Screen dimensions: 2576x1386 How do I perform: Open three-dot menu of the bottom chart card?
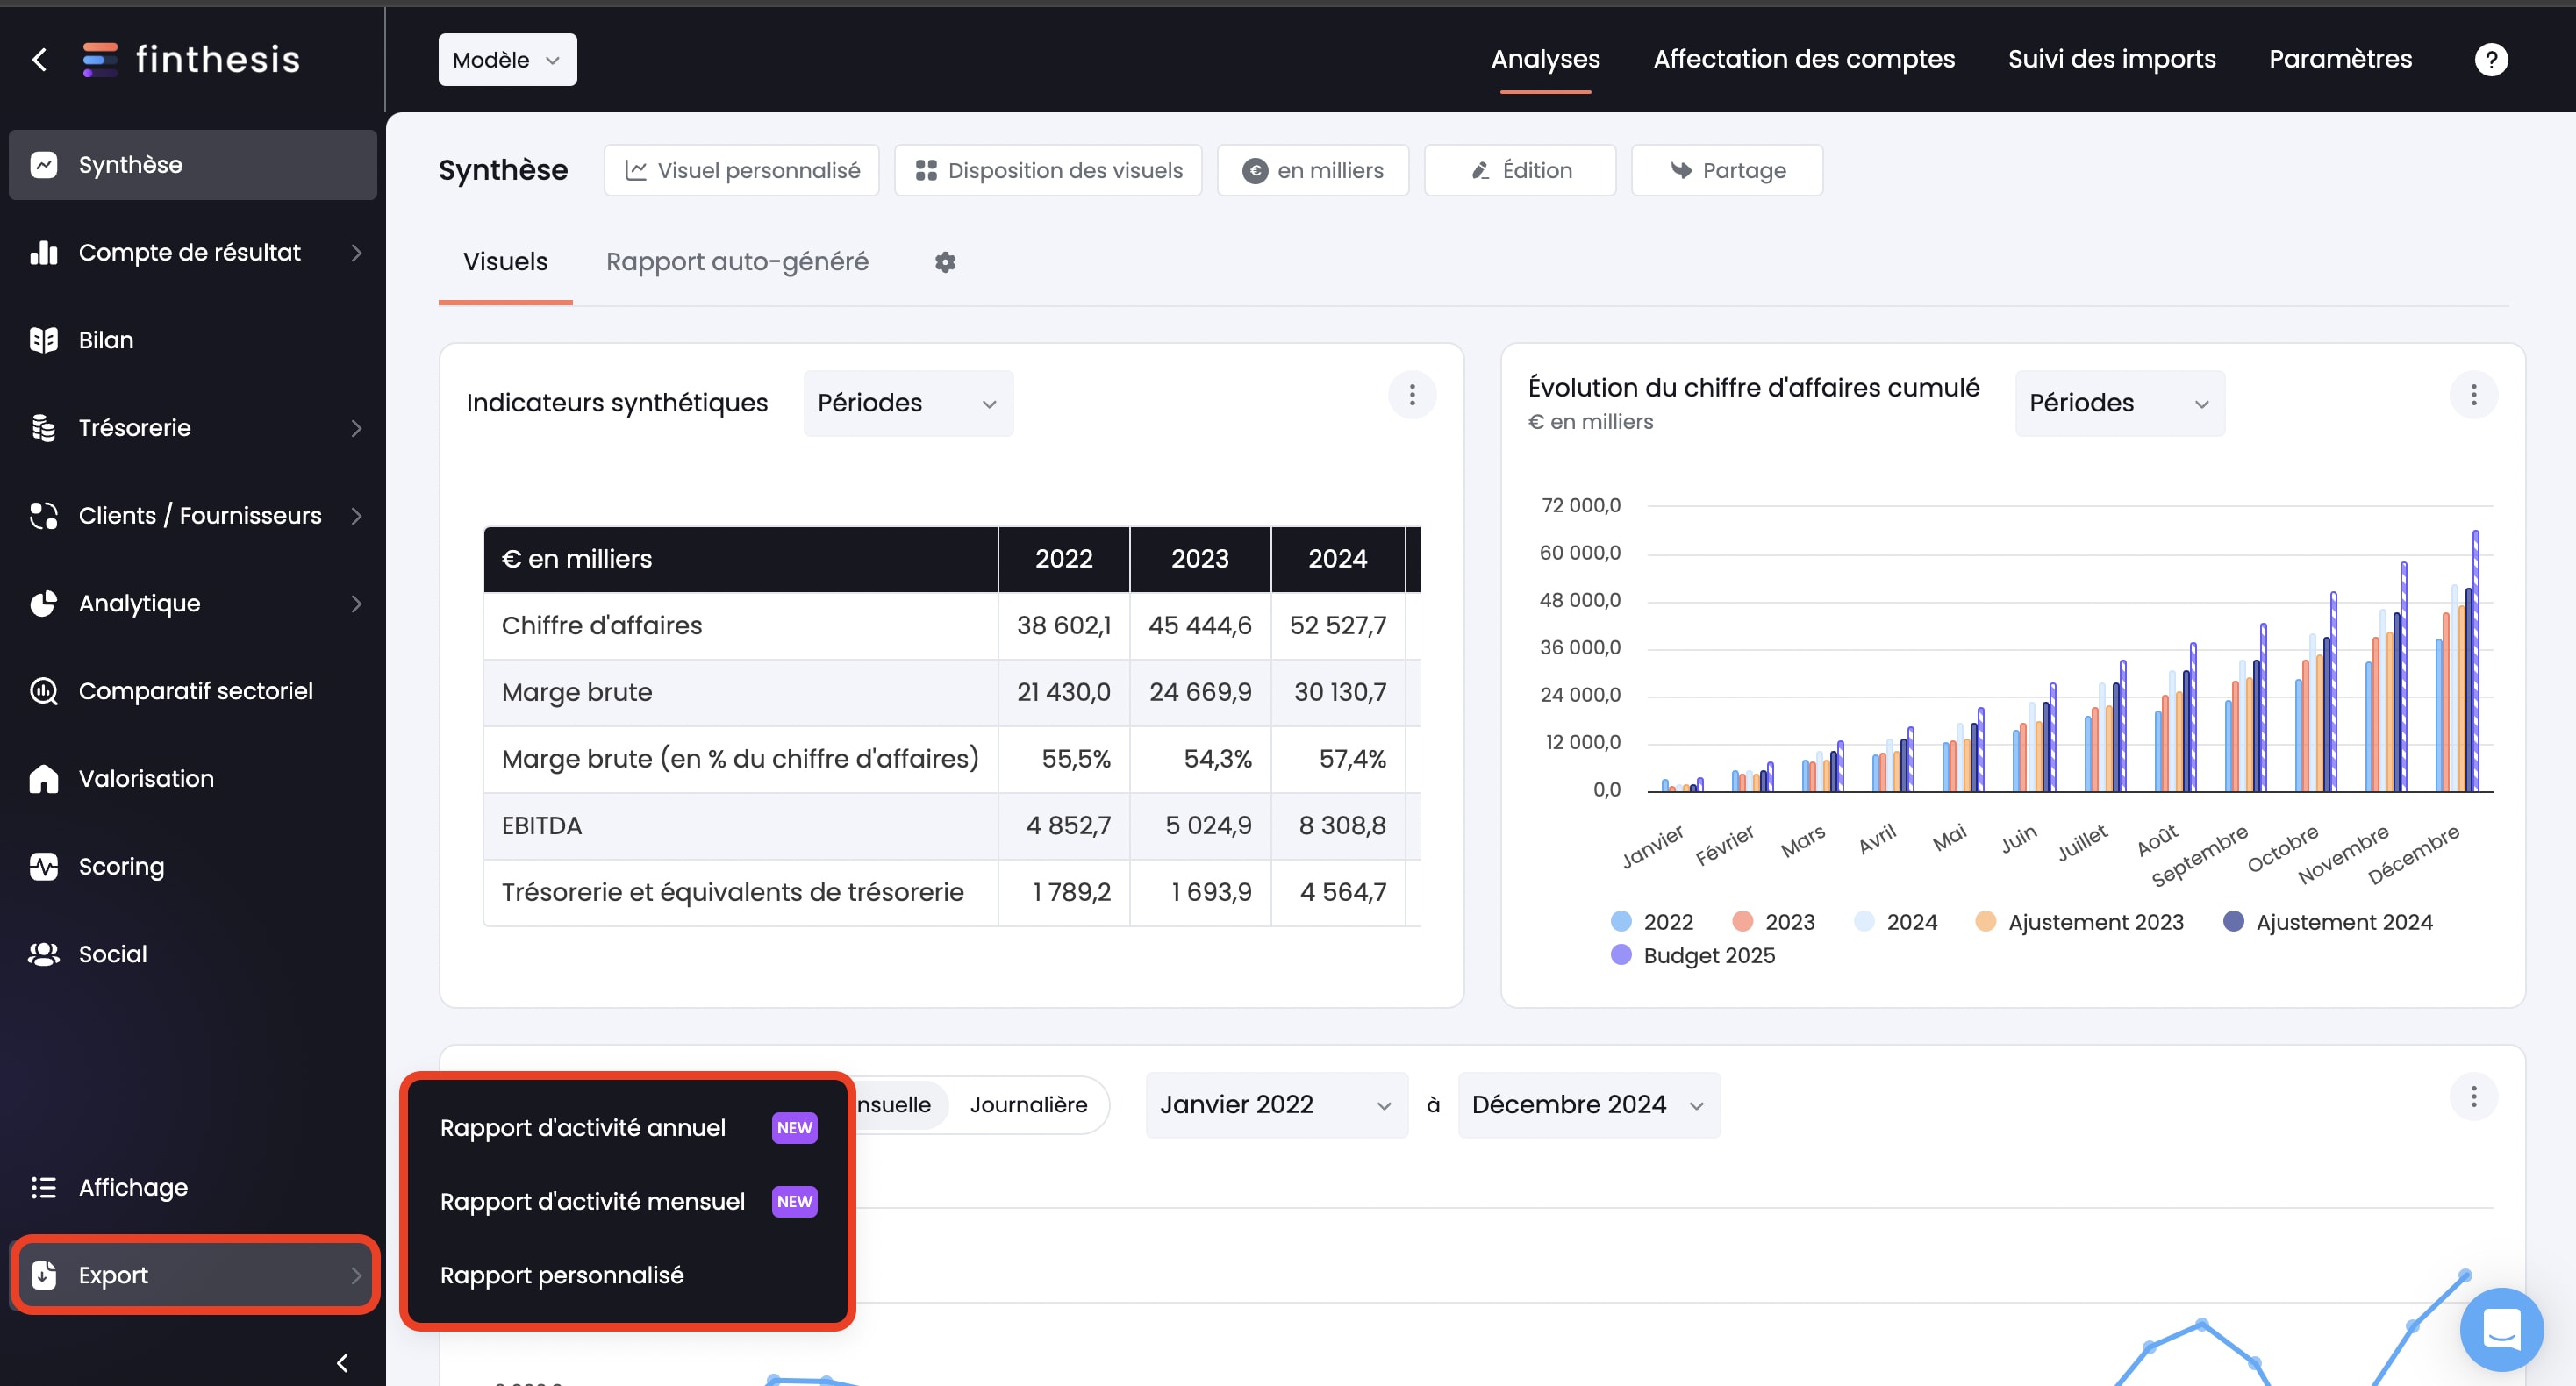(x=2474, y=1097)
